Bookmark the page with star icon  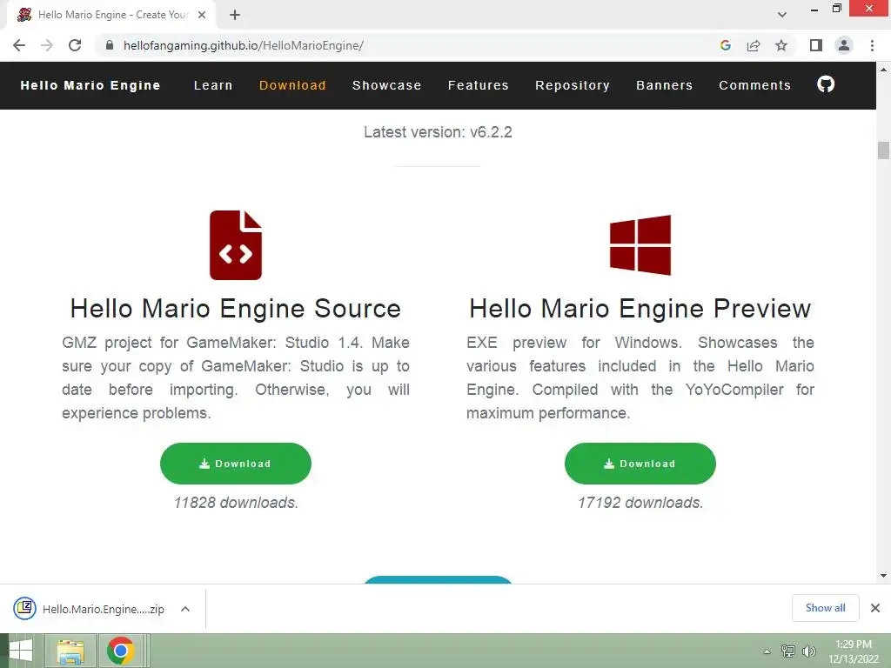pos(781,45)
